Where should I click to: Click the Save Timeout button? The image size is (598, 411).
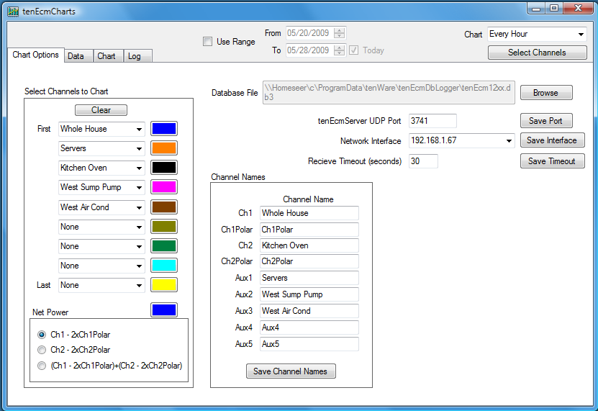552,161
